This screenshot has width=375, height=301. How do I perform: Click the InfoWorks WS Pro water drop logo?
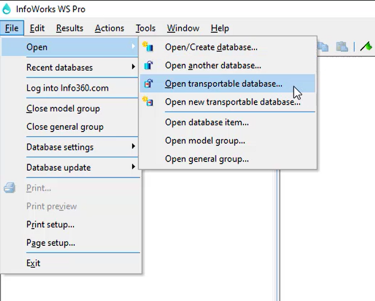pos(6,9)
